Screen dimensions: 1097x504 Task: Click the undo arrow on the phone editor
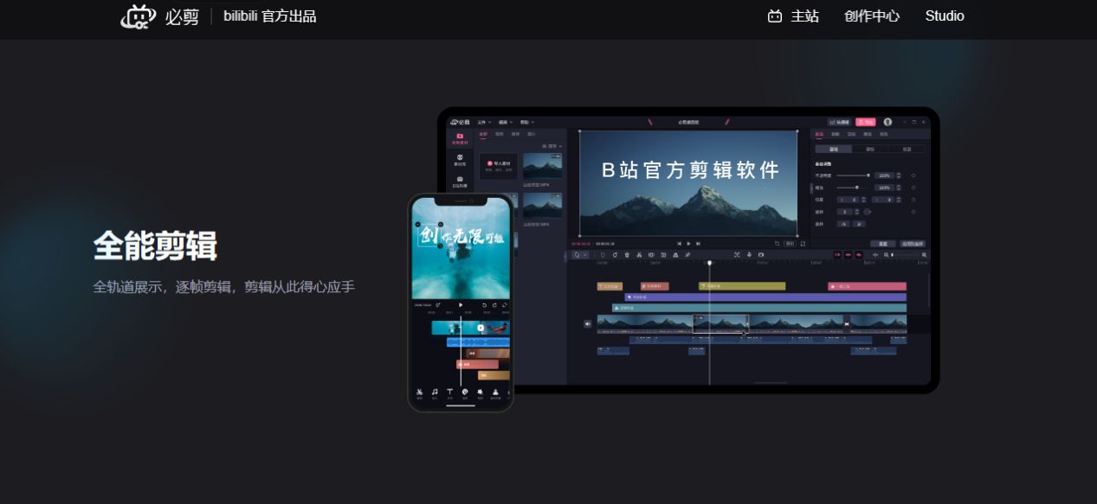point(484,305)
